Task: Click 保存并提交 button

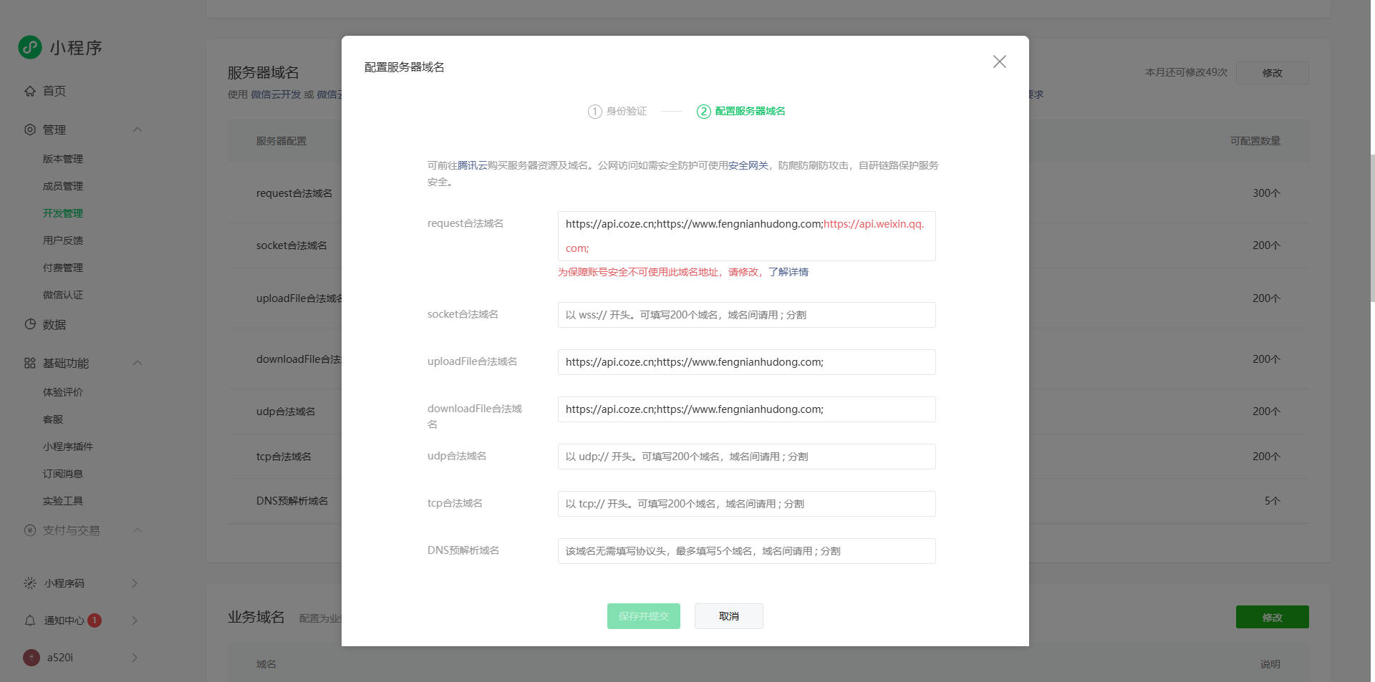Action: coord(644,616)
